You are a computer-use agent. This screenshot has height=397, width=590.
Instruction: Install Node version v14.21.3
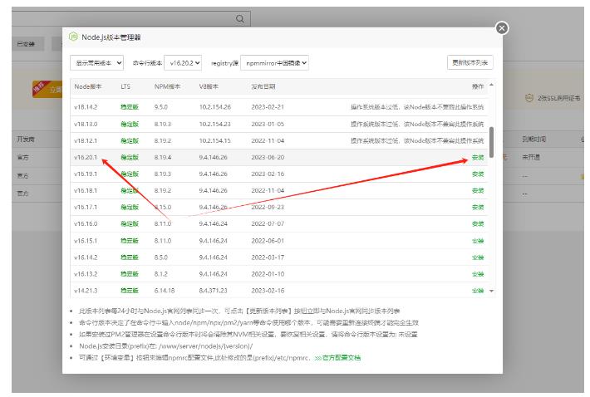point(478,290)
